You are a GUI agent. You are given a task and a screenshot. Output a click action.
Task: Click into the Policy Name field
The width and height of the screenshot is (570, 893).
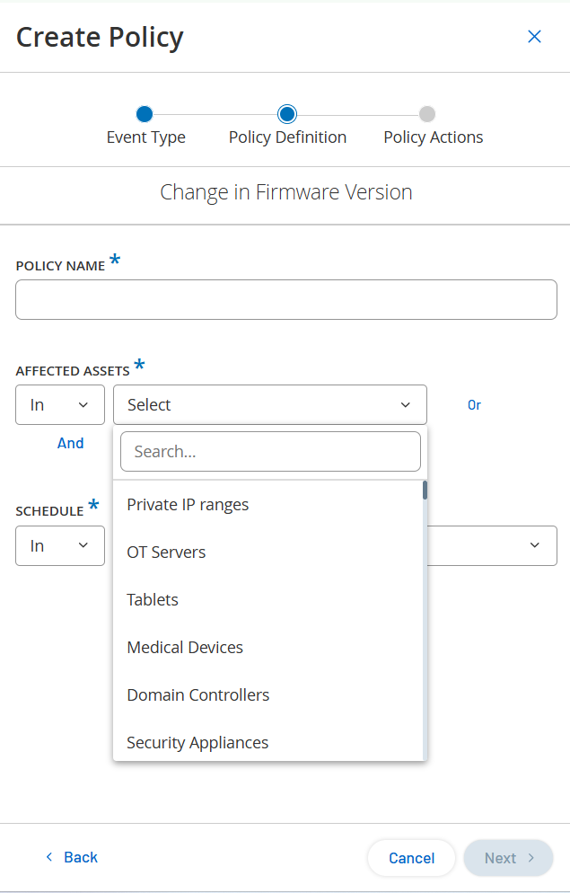(285, 300)
